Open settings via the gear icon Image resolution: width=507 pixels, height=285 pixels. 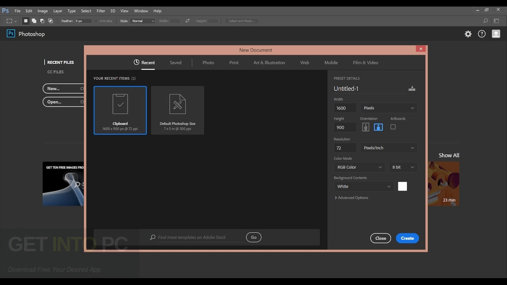coord(468,34)
